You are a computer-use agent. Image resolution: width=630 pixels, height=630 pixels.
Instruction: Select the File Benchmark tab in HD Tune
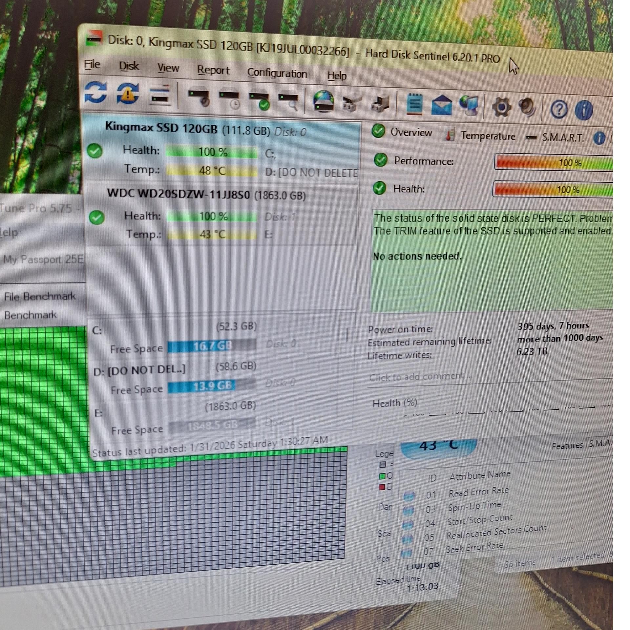click(40, 297)
